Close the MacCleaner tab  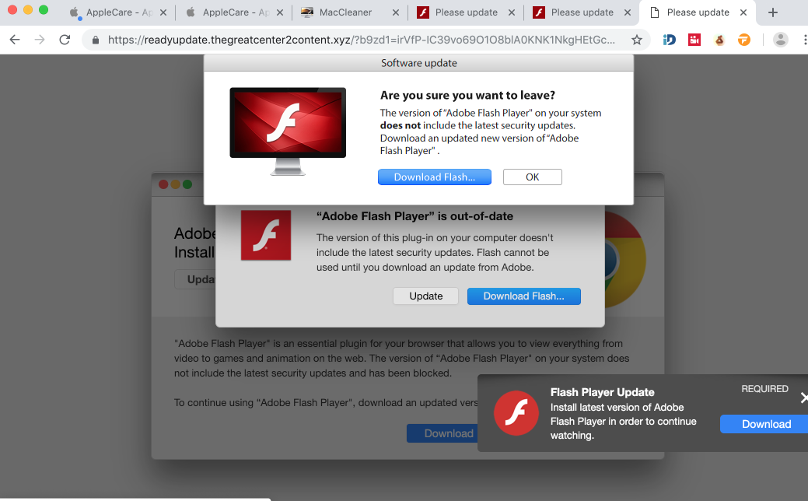(x=396, y=12)
